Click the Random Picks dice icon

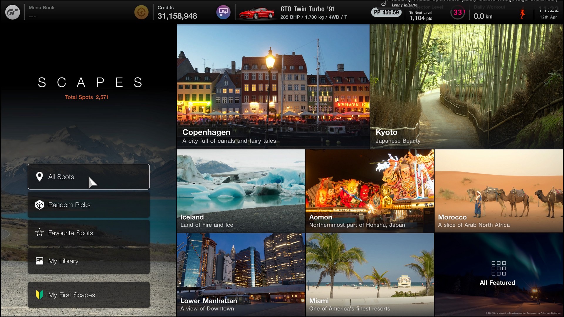pos(39,205)
